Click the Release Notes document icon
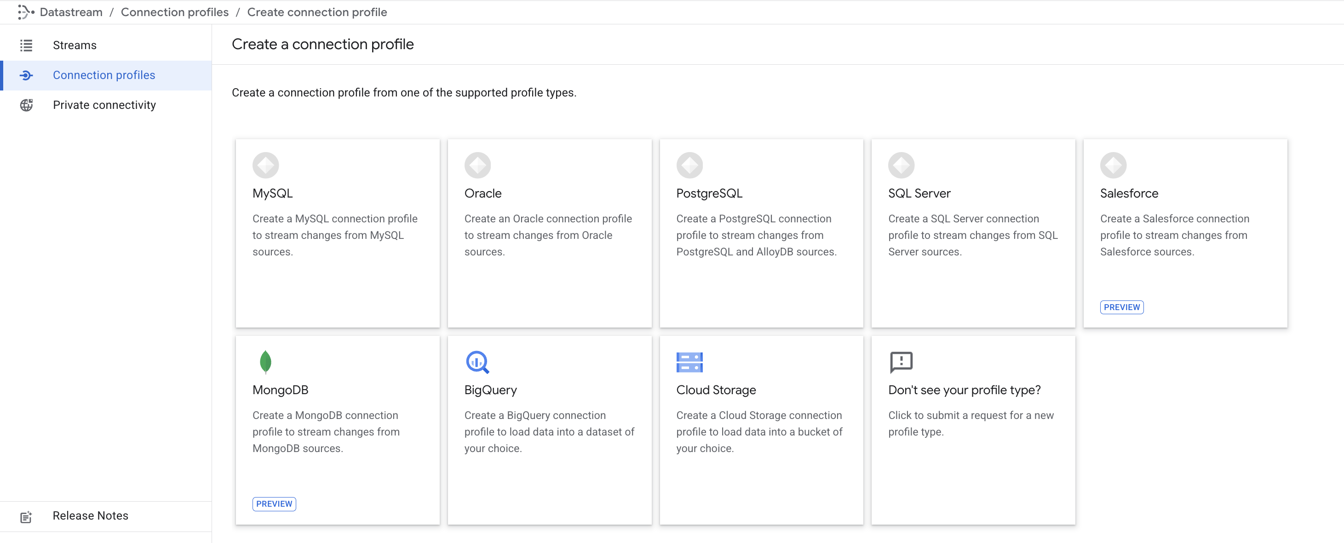This screenshot has width=1344, height=543. tap(26, 516)
